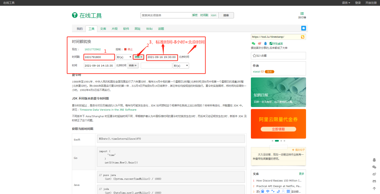Expand the 秒(s) dropdown next to timestamp
The height and width of the screenshot is (194, 380).
click(x=124, y=57)
